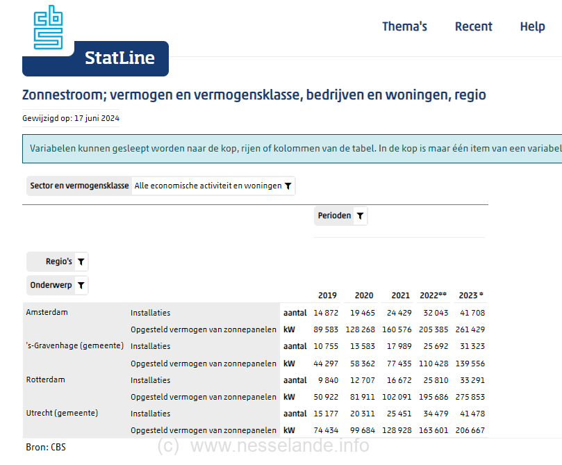Select the 2020 column header
This screenshot has height=465, width=562.
[x=364, y=295]
